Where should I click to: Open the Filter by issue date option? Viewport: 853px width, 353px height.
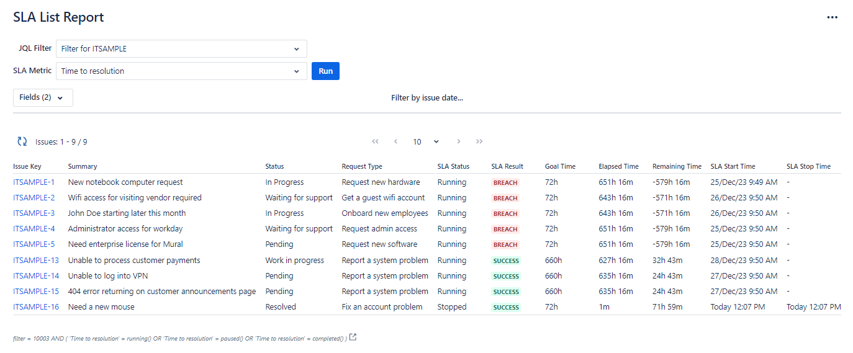[427, 97]
